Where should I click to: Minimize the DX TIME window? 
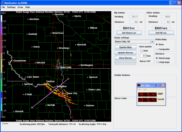click(x=155, y=85)
